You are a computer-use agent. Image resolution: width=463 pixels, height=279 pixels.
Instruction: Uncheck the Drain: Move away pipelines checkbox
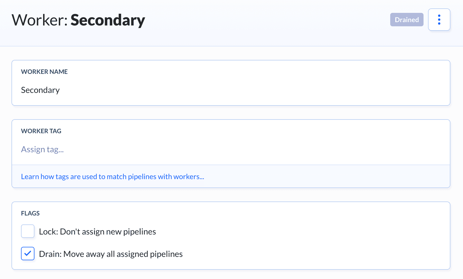[x=28, y=254]
